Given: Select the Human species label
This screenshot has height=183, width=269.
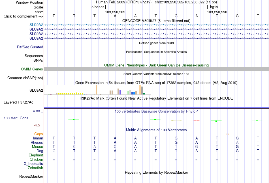Looking at the screenshot, I should pyautogui.click(x=37, y=138).
